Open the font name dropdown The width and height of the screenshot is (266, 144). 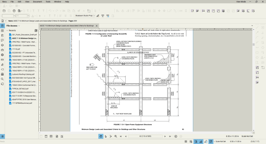[14, 16]
